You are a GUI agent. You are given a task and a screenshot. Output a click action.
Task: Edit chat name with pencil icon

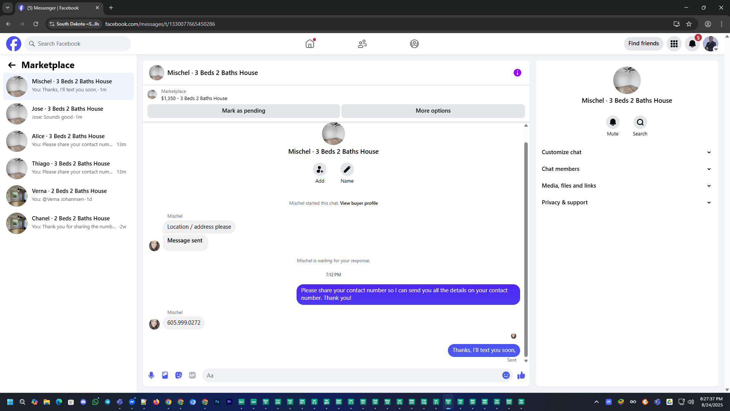click(347, 169)
